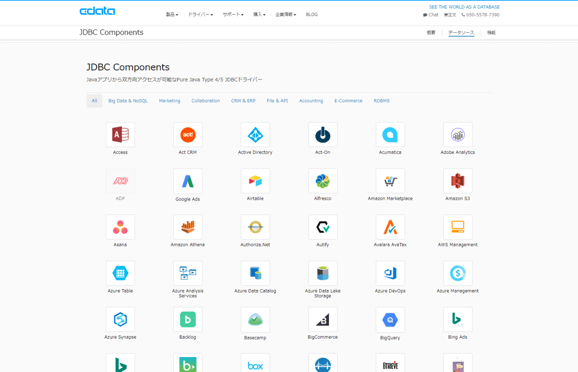
Task: Select the Authorize.Net driver icon
Action: pos(255,227)
